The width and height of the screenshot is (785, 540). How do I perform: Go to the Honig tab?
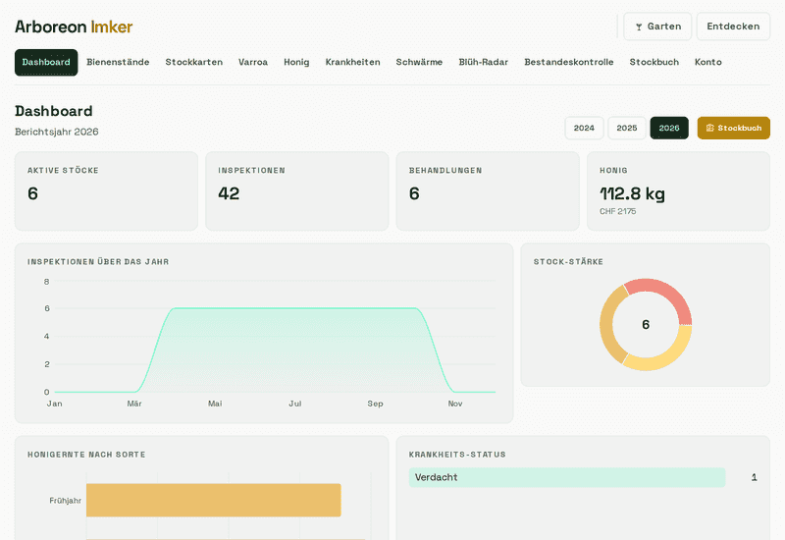(x=296, y=62)
